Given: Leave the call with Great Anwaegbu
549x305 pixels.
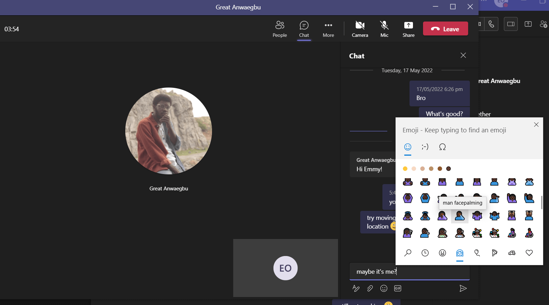Looking at the screenshot, I should tap(446, 29).
